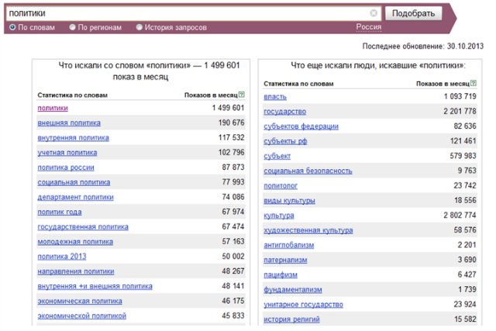Open help icon beside right 'Показов в месяц'
The image size is (496, 331).
(474, 84)
